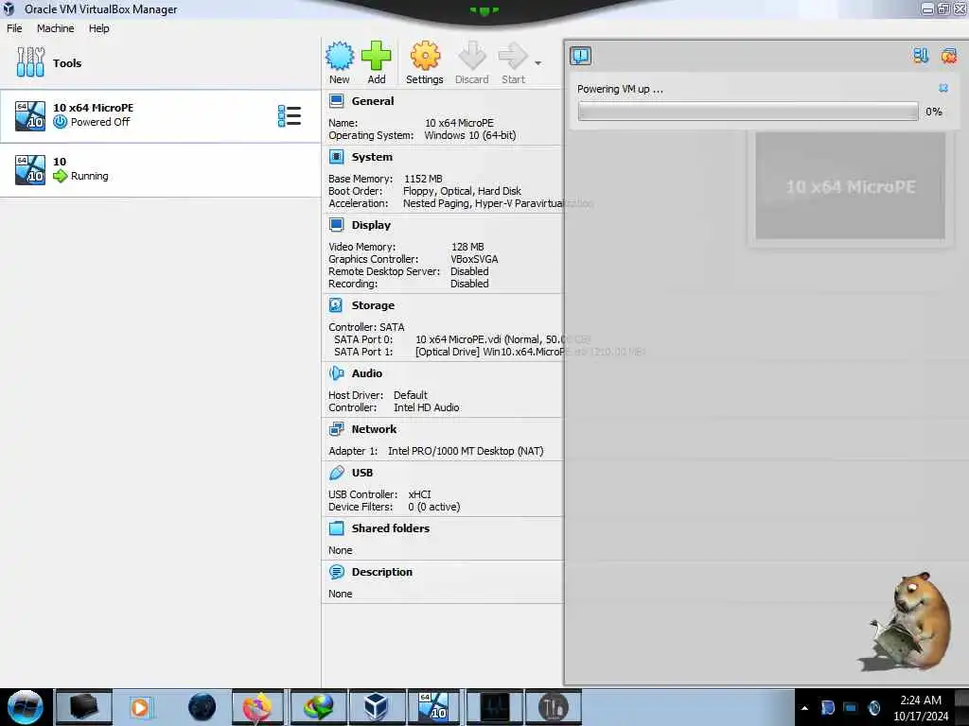
Task: Switch to the running Windows 10 VM taskbar icon
Action: pyautogui.click(x=433, y=707)
